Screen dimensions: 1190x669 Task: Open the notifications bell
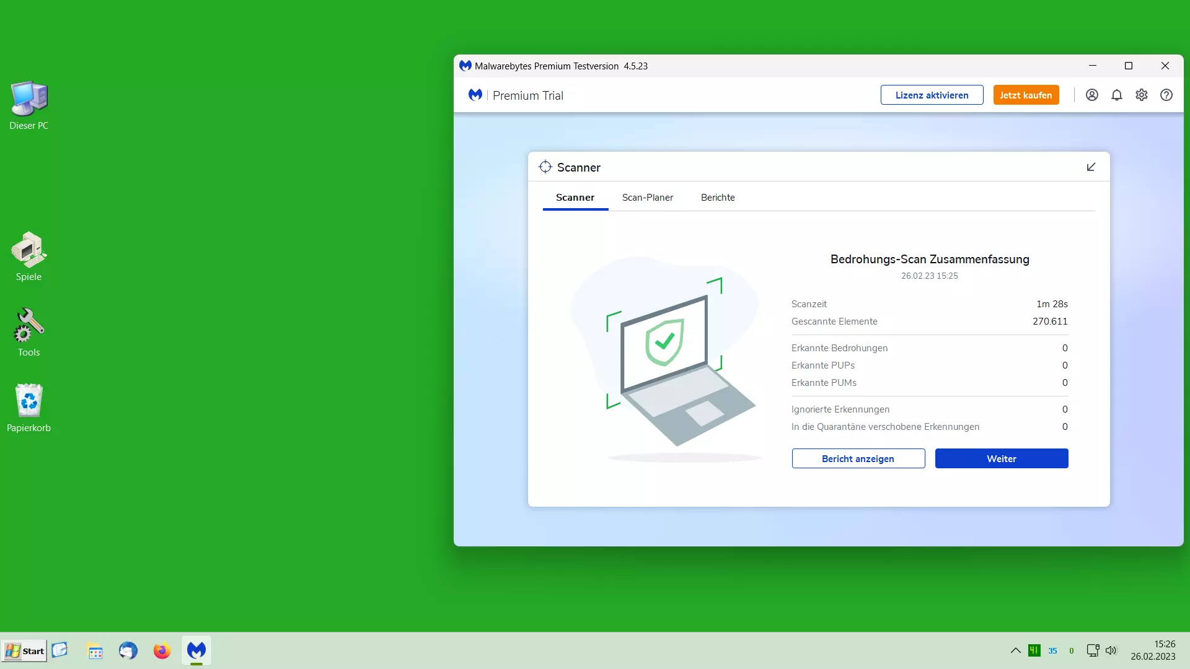tap(1117, 95)
